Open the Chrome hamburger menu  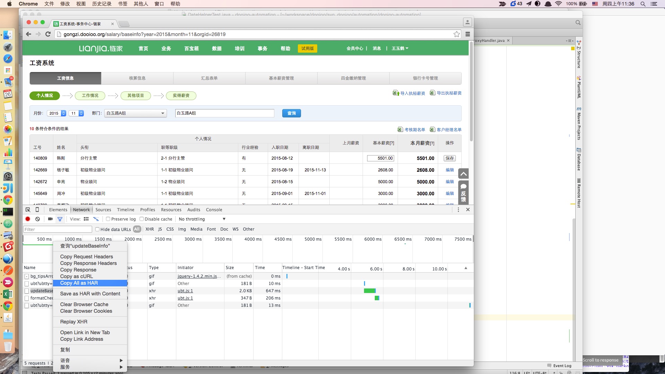point(468,34)
